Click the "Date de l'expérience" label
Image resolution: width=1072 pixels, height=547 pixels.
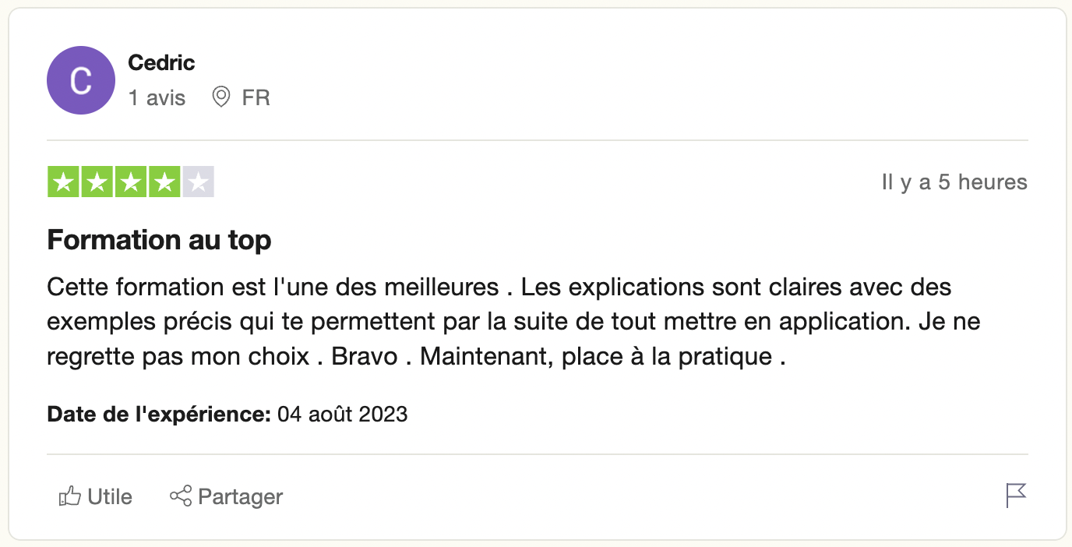(x=159, y=414)
